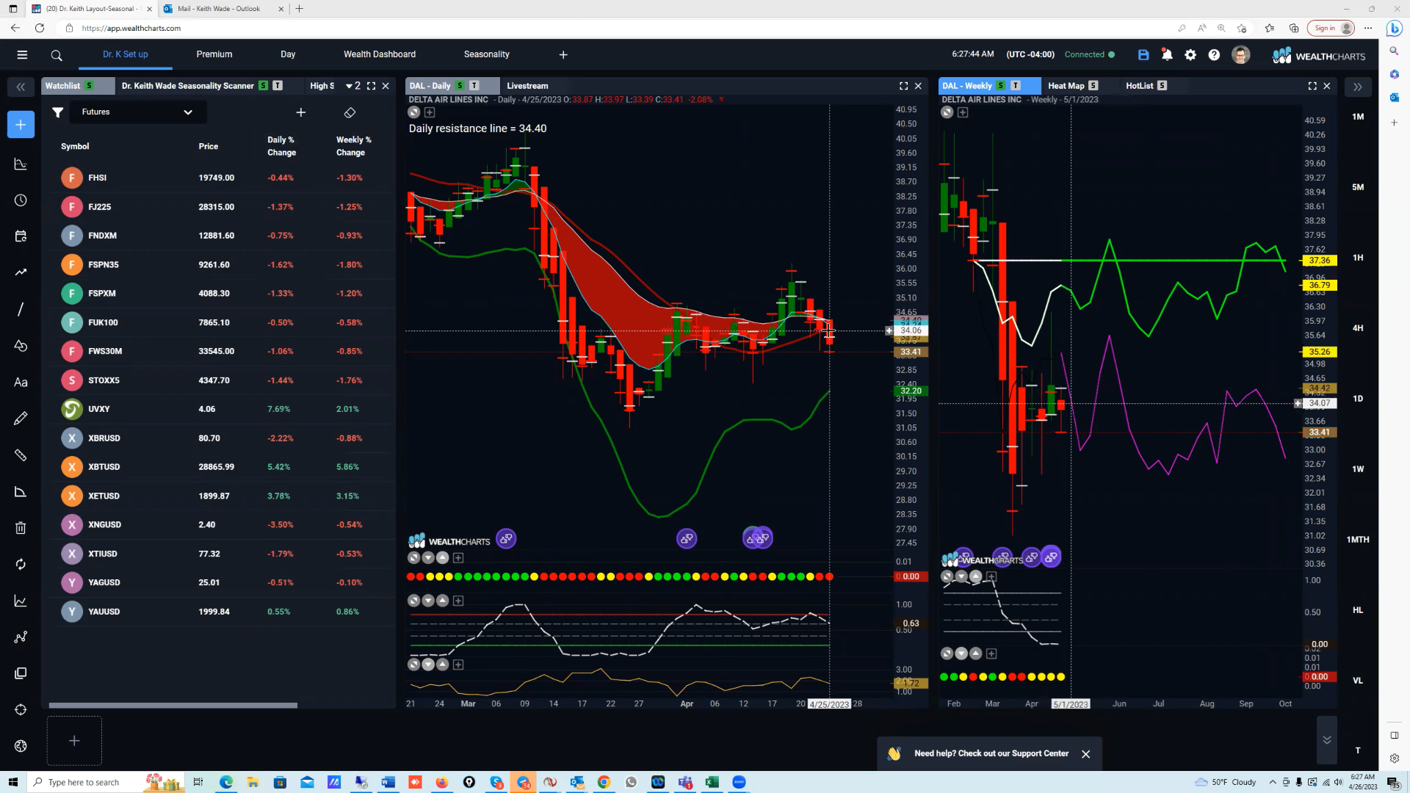Select the 1H timeframe button
This screenshot has height=793, width=1410.
click(x=1357, y=258)
